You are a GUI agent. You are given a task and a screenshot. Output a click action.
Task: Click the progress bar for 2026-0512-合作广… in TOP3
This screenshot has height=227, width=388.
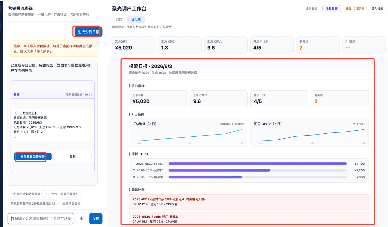pyautogui.click(x=258, y=170)
